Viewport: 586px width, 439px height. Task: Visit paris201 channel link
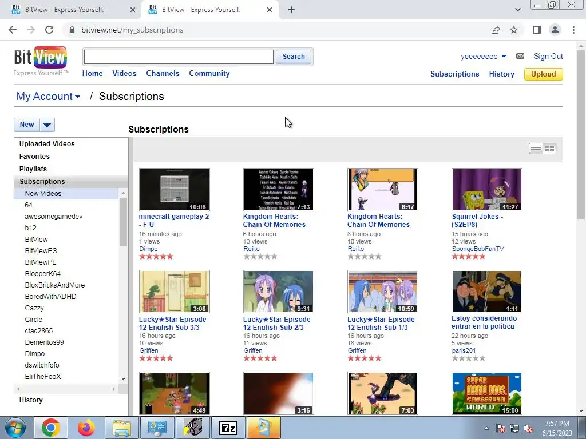pos(464,350)
